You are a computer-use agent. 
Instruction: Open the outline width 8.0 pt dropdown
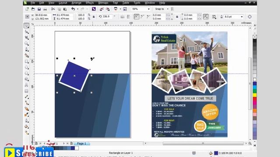click(241, 17)
